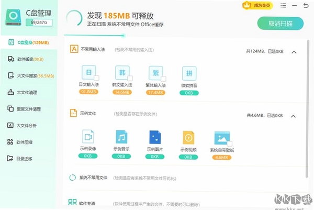Click the 0KB badge under 示例音乐
This screenshot has width=314, height=210.
click(x=121, y=156)
